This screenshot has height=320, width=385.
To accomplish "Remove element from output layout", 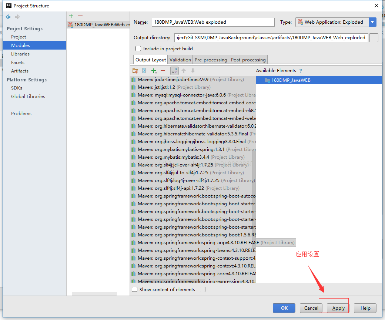I will 163,71.
